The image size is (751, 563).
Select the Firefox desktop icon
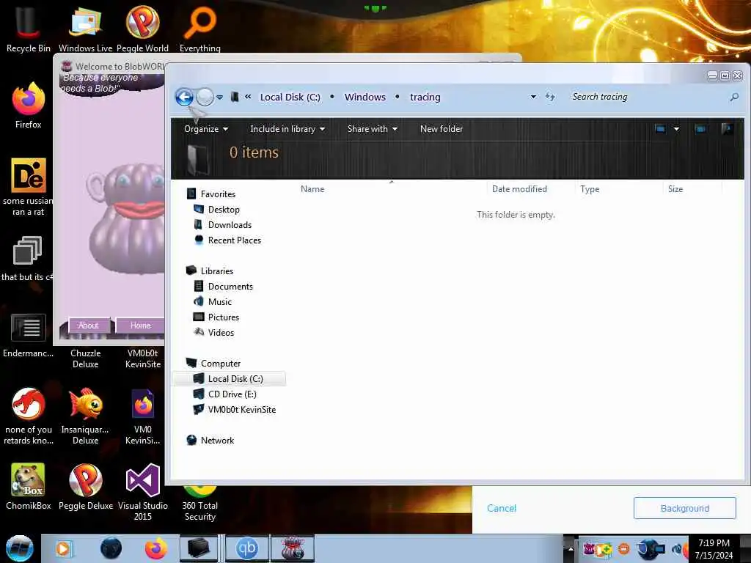[29, 106]
